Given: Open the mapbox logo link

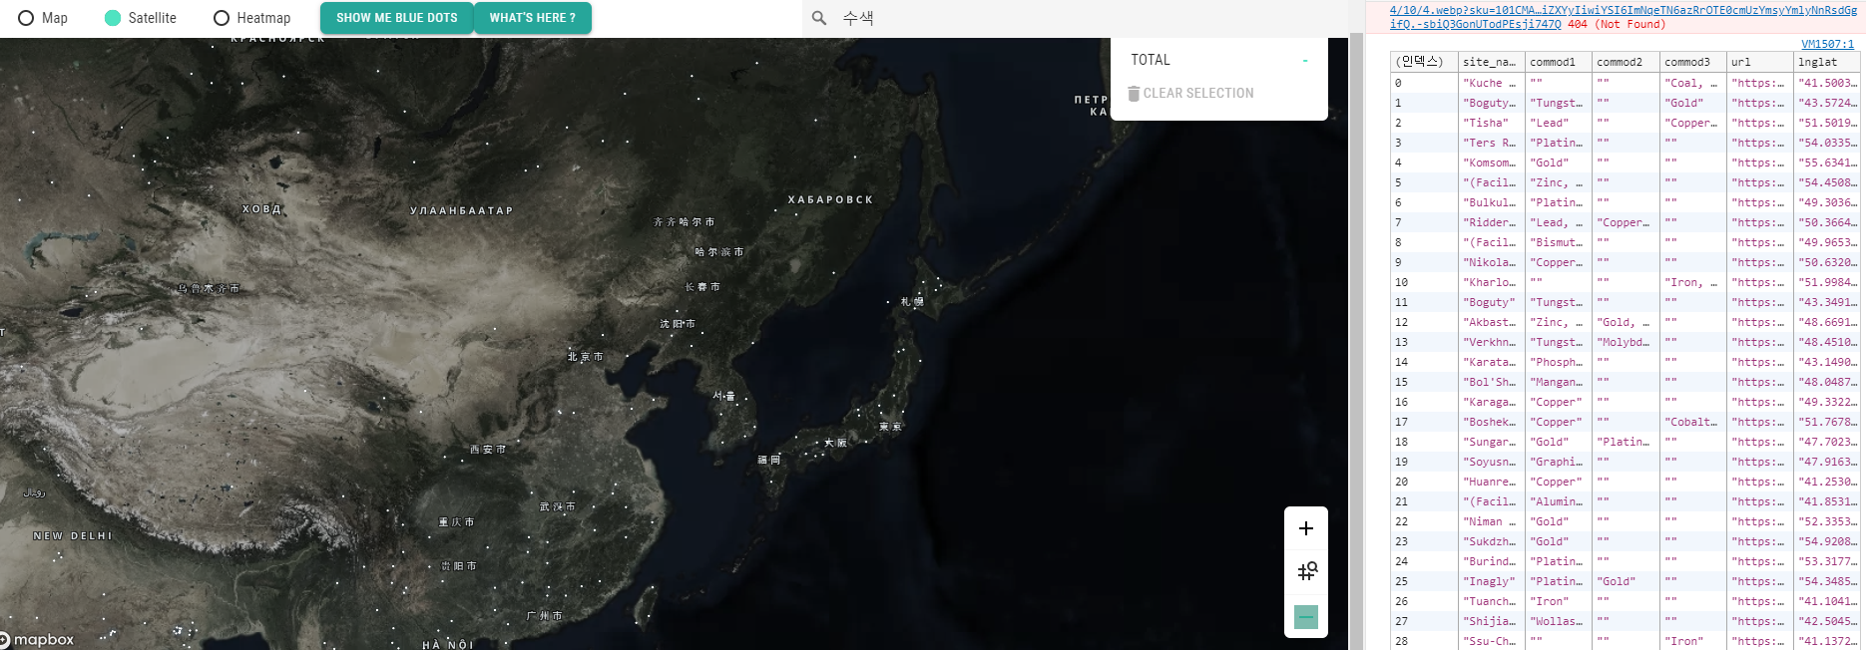Looking at the screenshot, I should click(38, 640).
